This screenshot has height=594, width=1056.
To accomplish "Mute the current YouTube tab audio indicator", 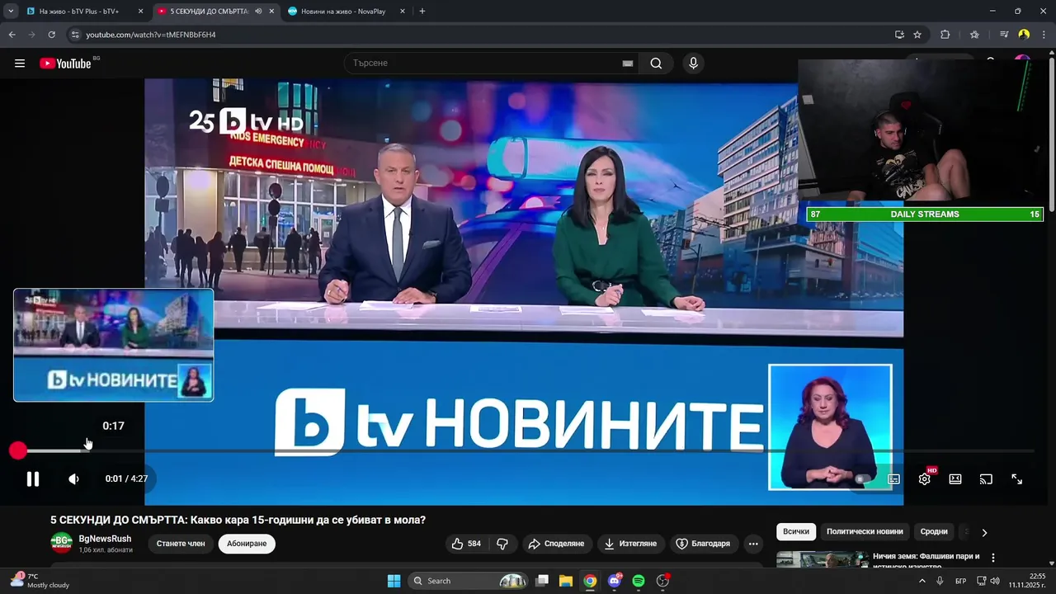I will click(258, 12).
